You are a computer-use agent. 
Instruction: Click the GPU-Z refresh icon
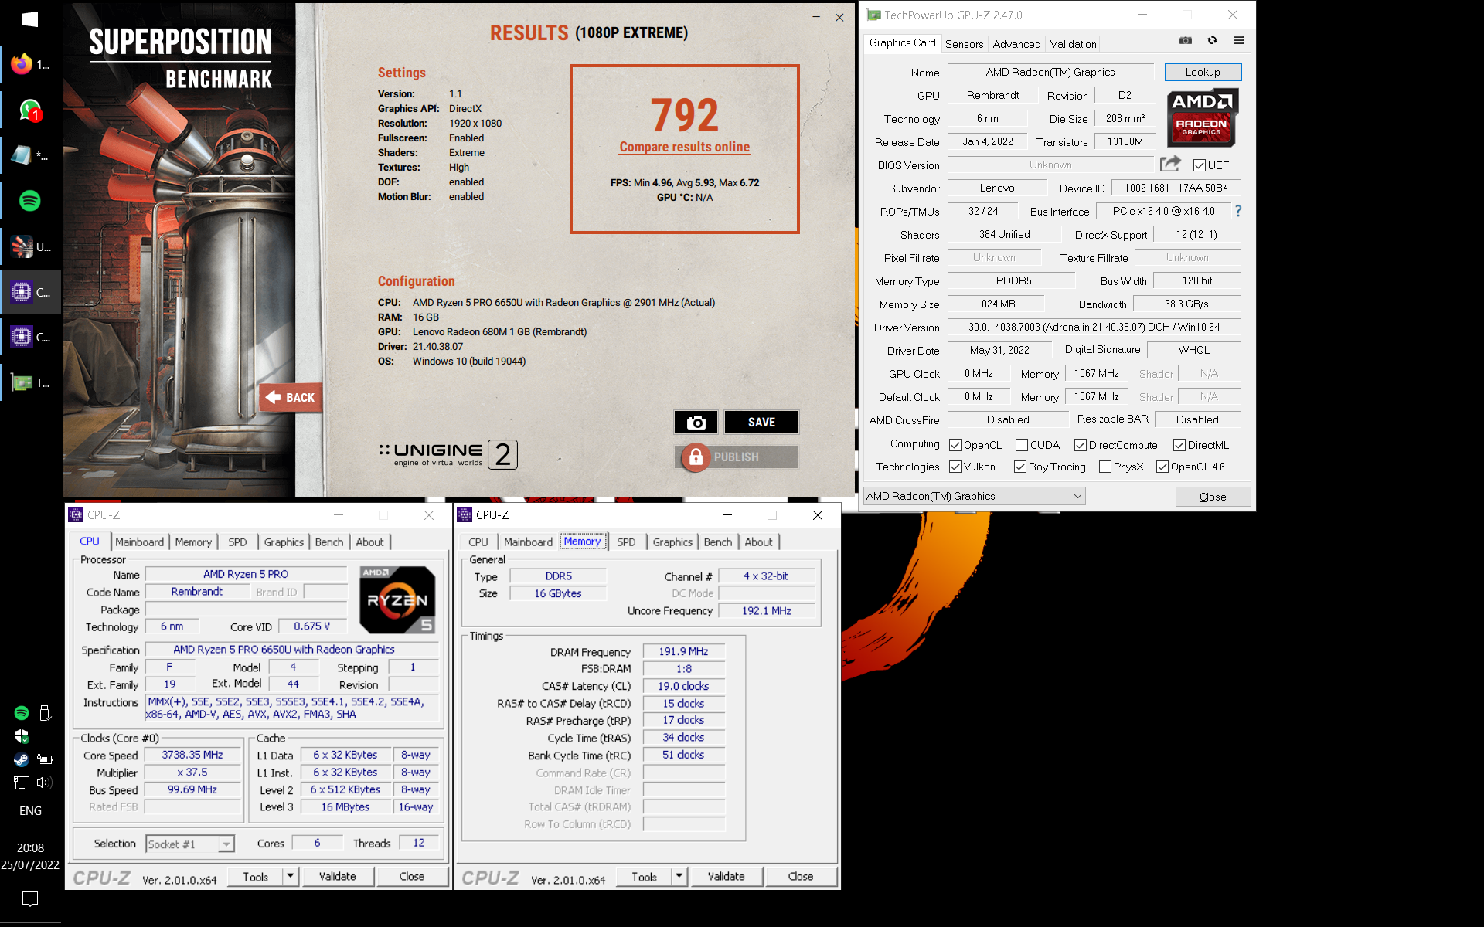coord(1212,41)
